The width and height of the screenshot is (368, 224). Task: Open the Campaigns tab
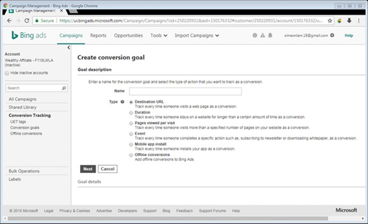tap(71, 35)
